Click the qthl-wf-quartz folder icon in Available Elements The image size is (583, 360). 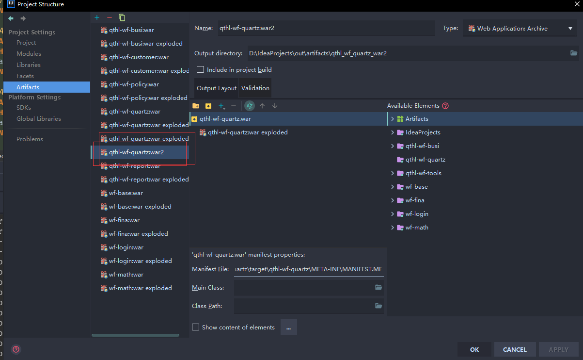(x=400, y=160)
